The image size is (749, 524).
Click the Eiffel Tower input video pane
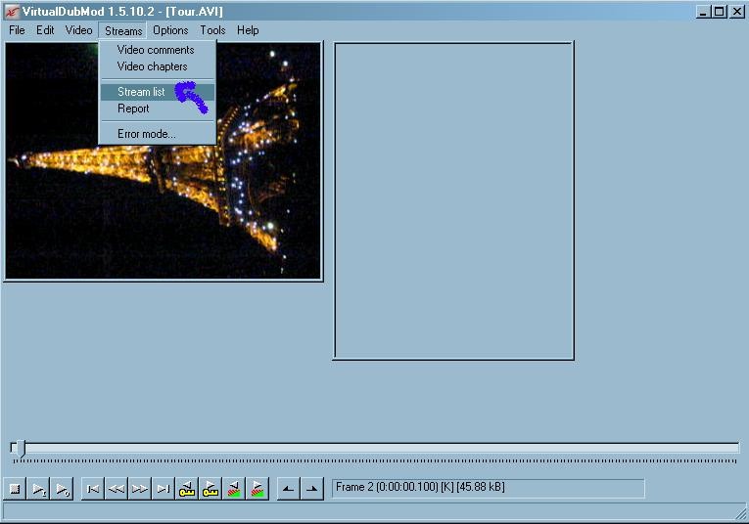point(163,160)
